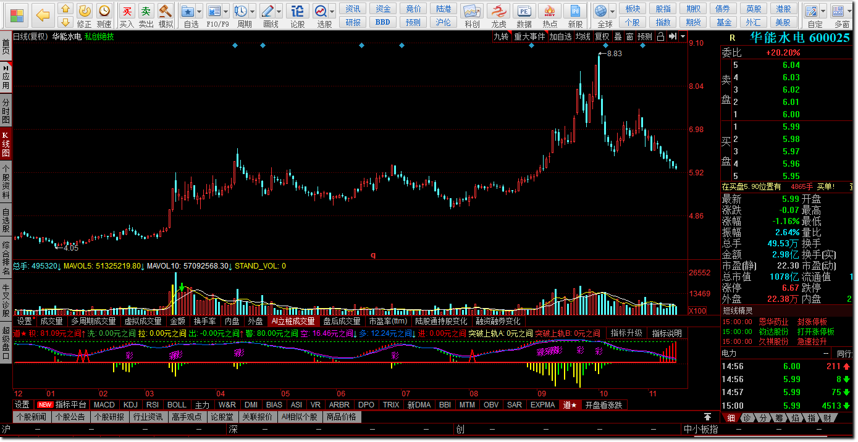
Task: Click the lock icon on chart header
Action: [x=660, y=36]
